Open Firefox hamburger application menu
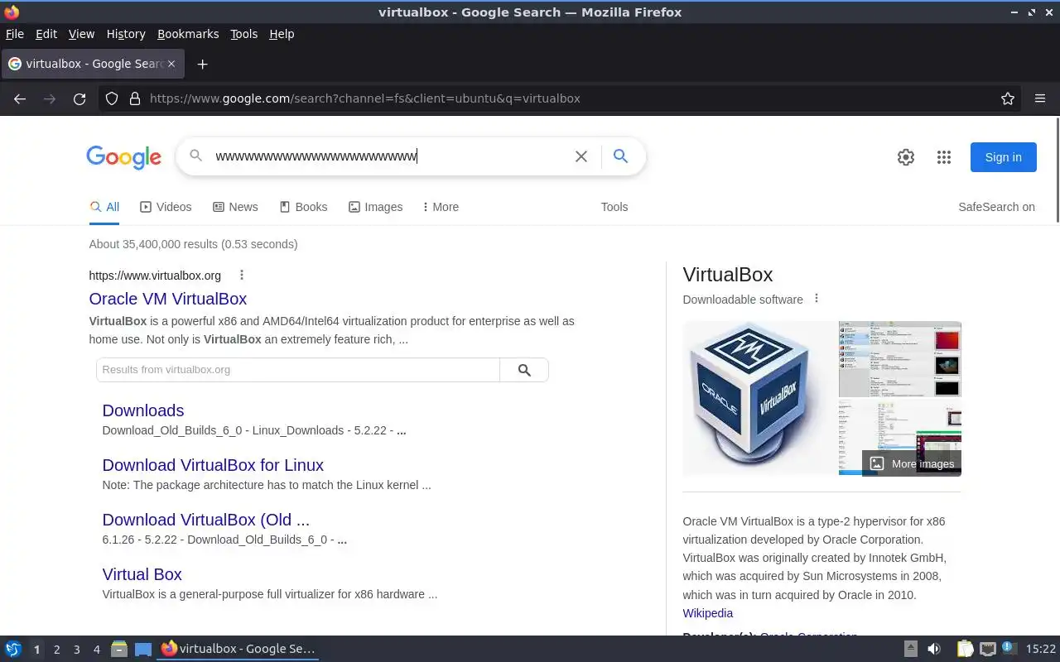The height and width of the screenshot is (662, 1060). point(1040,98)
